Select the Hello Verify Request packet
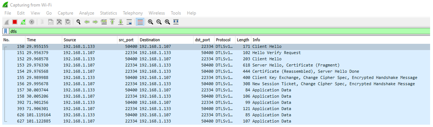This screenshot has height=127, width=433. pos(216,53)
